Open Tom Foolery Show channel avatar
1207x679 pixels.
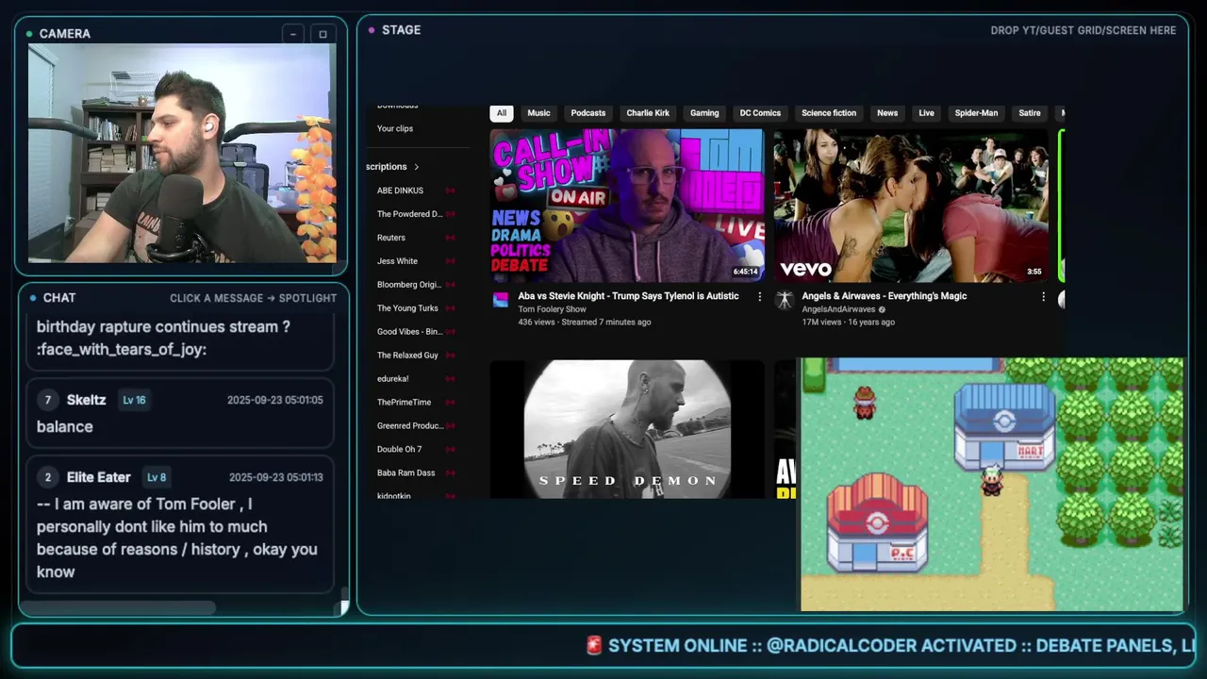tap(501, 300)
